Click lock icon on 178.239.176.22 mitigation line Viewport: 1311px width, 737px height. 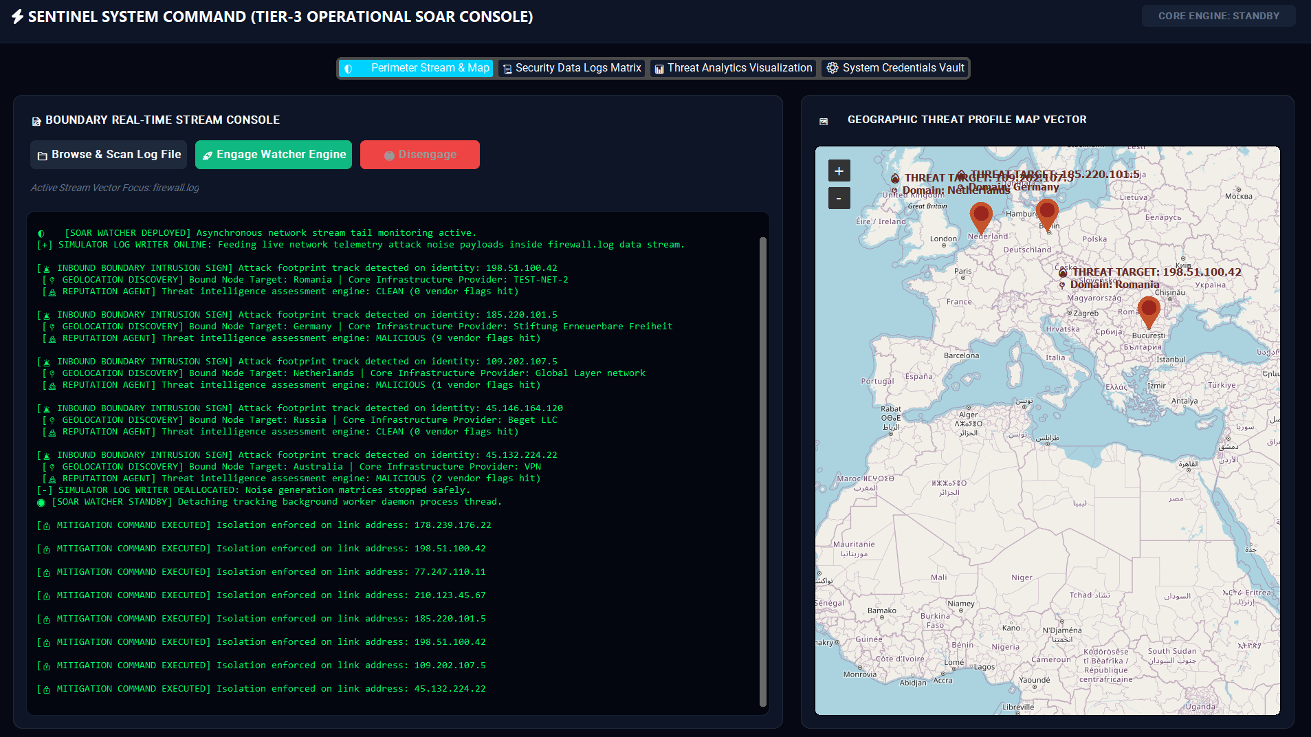coord(47,526)
